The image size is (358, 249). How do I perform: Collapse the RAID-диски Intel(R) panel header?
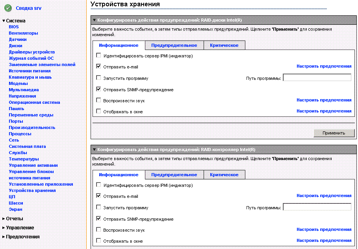point(95,20)
